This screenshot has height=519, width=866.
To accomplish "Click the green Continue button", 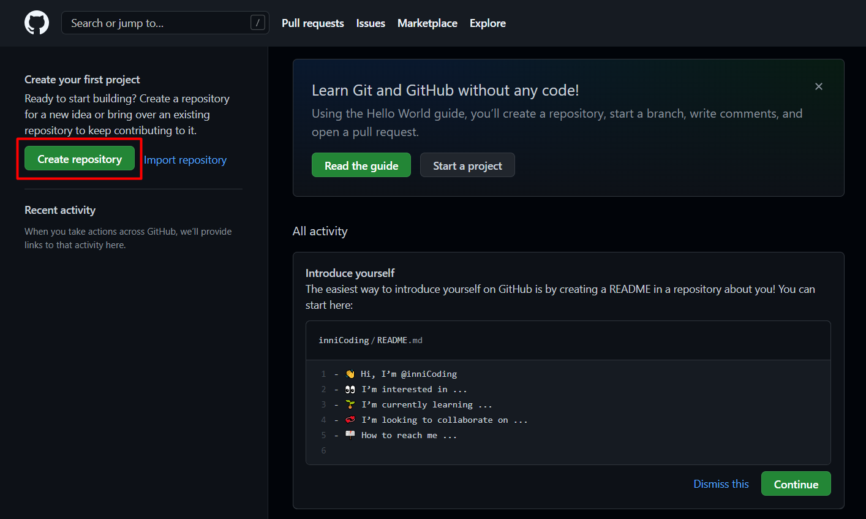I will point(796,484).
